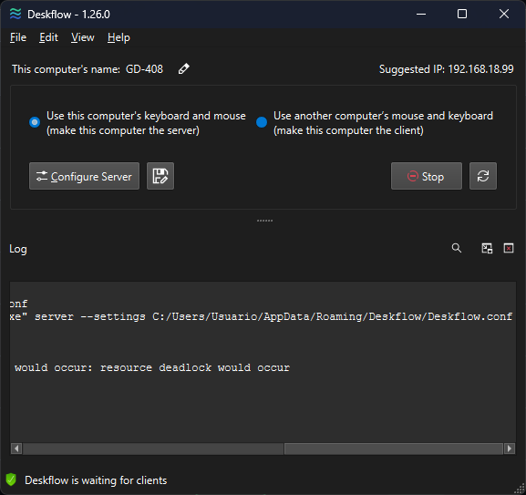This screenshot has height=495, width=526.
Task: Click 'Deskflow is waiting for clients' status
Action: tap(96, 480)
